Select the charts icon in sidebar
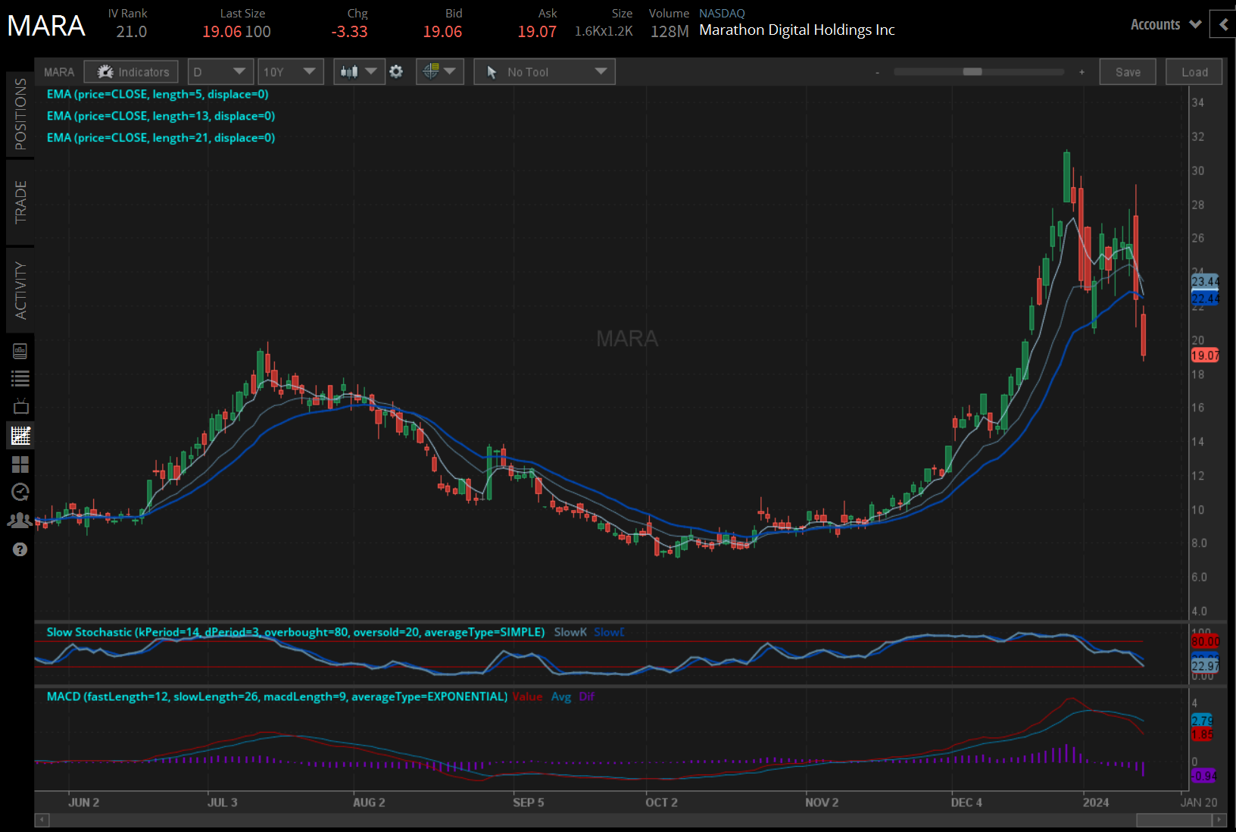 pos(20,436)
